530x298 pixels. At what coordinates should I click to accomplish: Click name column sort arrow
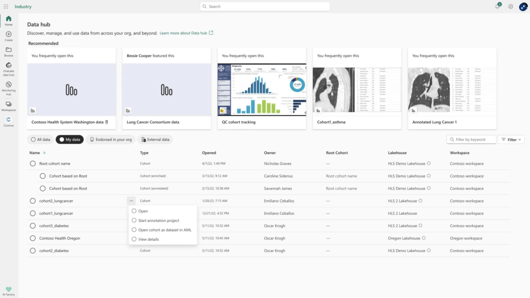[44, 153]
